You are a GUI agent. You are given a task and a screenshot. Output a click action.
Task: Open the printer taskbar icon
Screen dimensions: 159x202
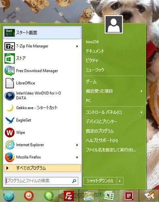click(89, 196)
